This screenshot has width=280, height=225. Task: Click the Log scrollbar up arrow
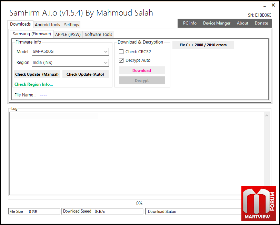267,116
